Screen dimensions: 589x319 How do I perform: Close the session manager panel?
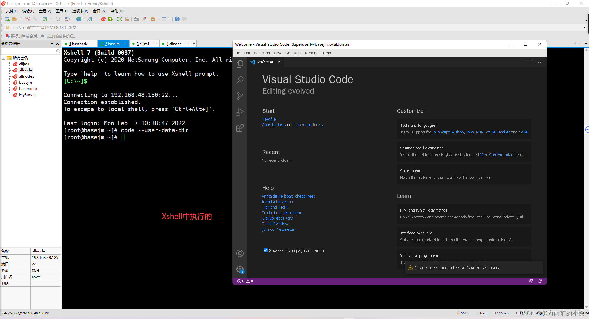pyautogui.click(x=58, y=44)
